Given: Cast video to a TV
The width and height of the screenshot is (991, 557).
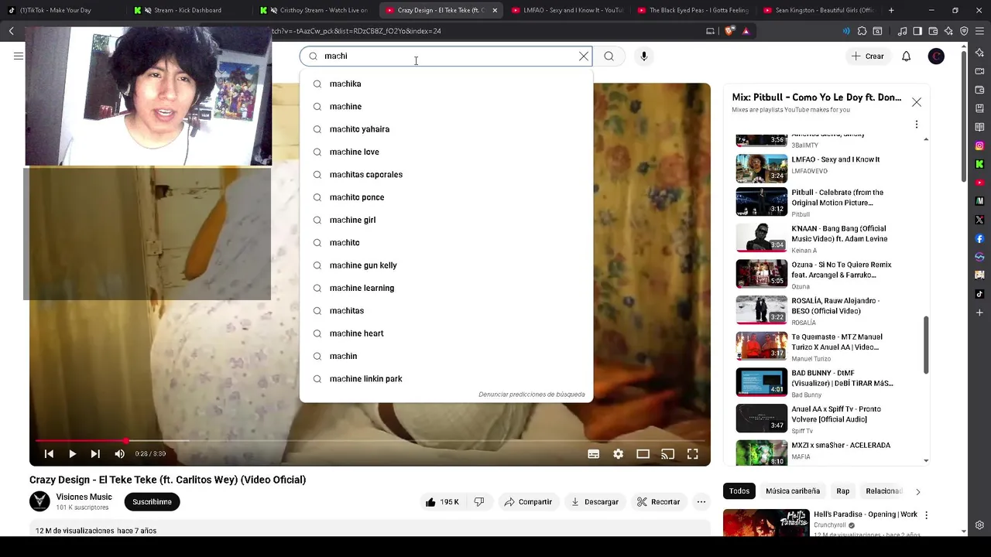Looking at the screenshot, I should click(667, 454).
